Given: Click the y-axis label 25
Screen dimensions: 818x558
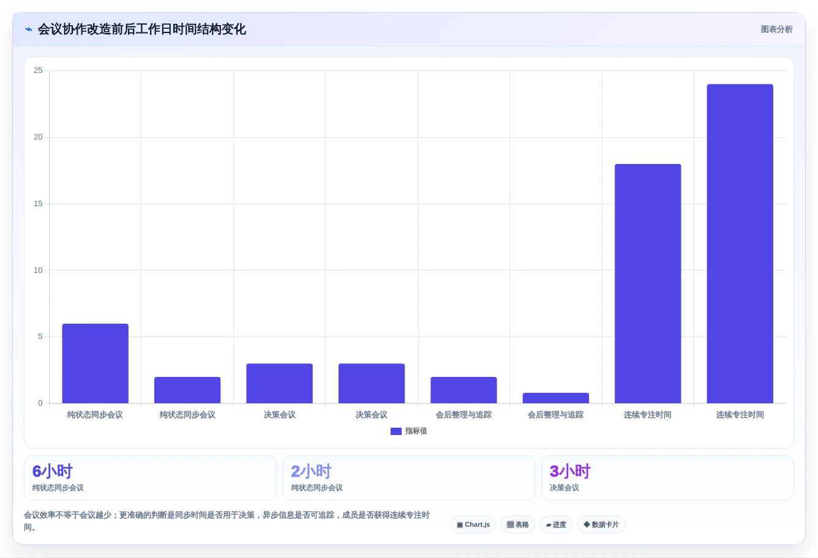Looking at the screenshot, I should point(38,70).
